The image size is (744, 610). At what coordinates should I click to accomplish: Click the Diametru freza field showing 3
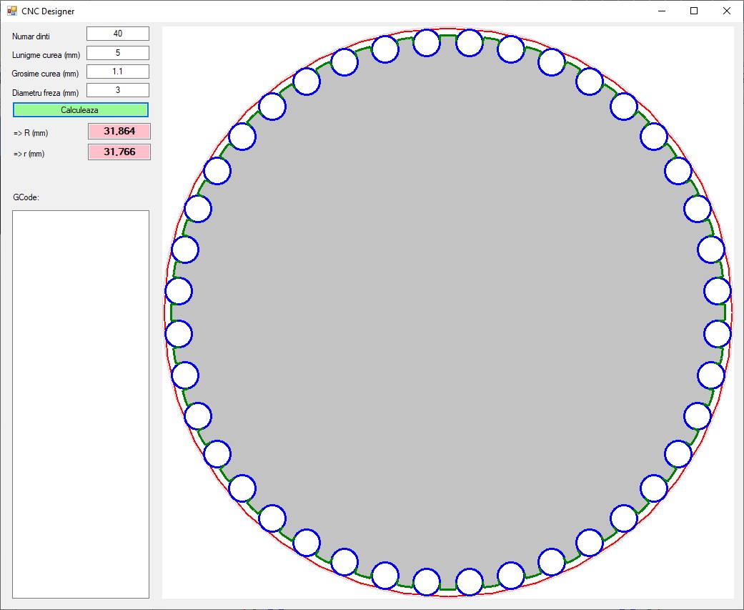coord(118,90)
